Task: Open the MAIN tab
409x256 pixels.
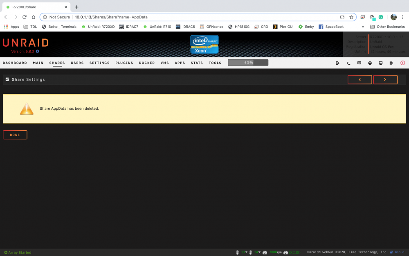Action: (38, 63)
